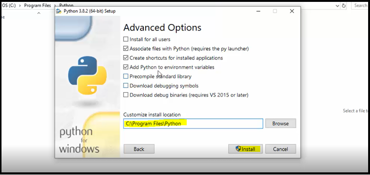Screen dimensions: 370x175
Task: Check Download debug binaries option
Action: click(x=126, y=95)
